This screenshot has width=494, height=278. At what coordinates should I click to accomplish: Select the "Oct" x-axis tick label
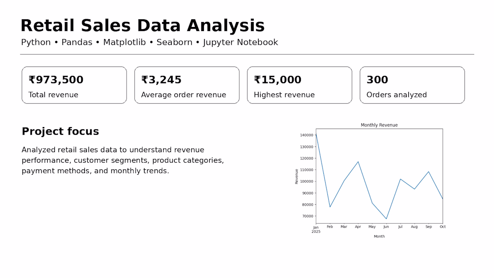pos(443,227)
